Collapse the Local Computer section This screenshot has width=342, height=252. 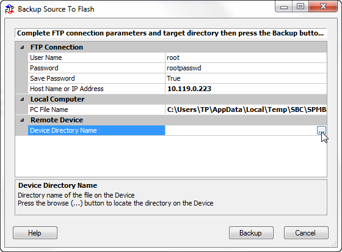pos(22,99)
